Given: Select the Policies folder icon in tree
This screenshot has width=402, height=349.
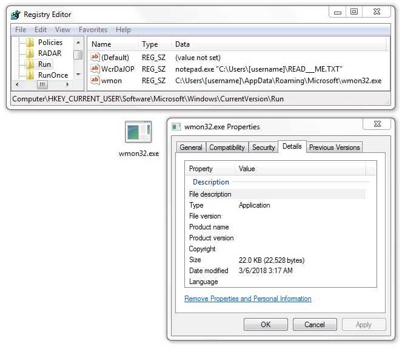Looking at the screenshot, I should (x=30, y=42).
